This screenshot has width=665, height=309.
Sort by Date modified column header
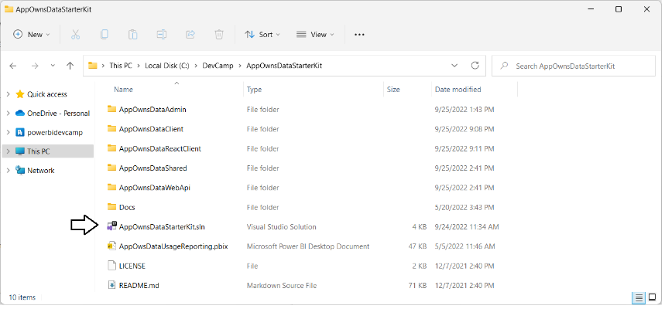click(458, 90)
